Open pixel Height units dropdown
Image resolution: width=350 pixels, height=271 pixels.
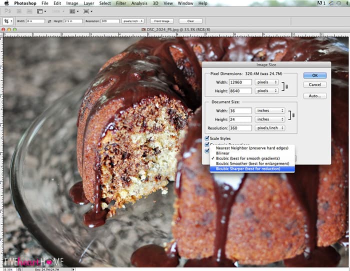(x=266, y=91)
